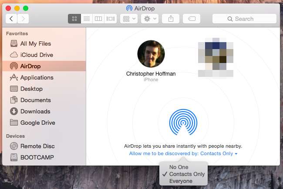Open the Action gear dropdown
The height and width of the screenshot is (189, 283).
[149, 19]
